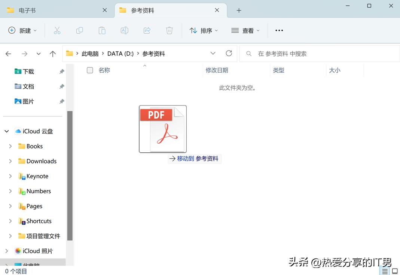
Task: Click the Delete trash icon
Action: click(169, 30)
